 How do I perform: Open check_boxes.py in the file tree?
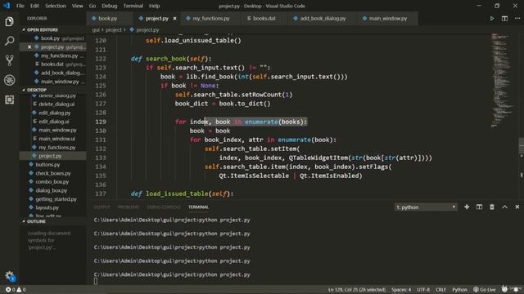pos(53,173)
